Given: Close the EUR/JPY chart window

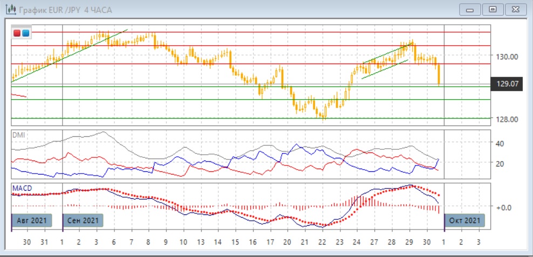Looking at the screenshot, I should (513, 9).
